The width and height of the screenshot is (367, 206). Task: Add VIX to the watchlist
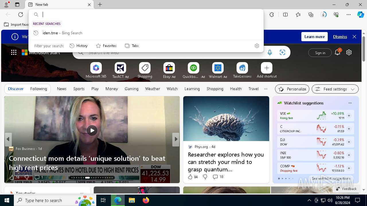pyautogui.click(x=349, y=116)
